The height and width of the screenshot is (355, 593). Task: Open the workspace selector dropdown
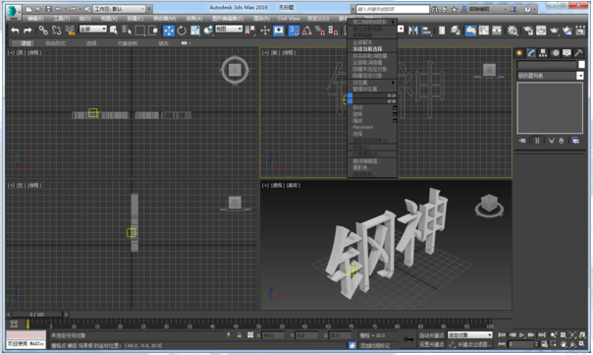coord(119,9)
